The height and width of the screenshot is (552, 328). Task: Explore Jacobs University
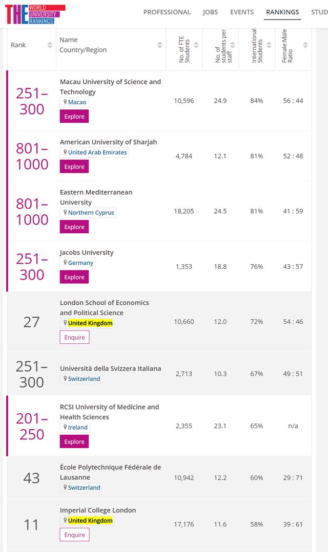point(74,277)
